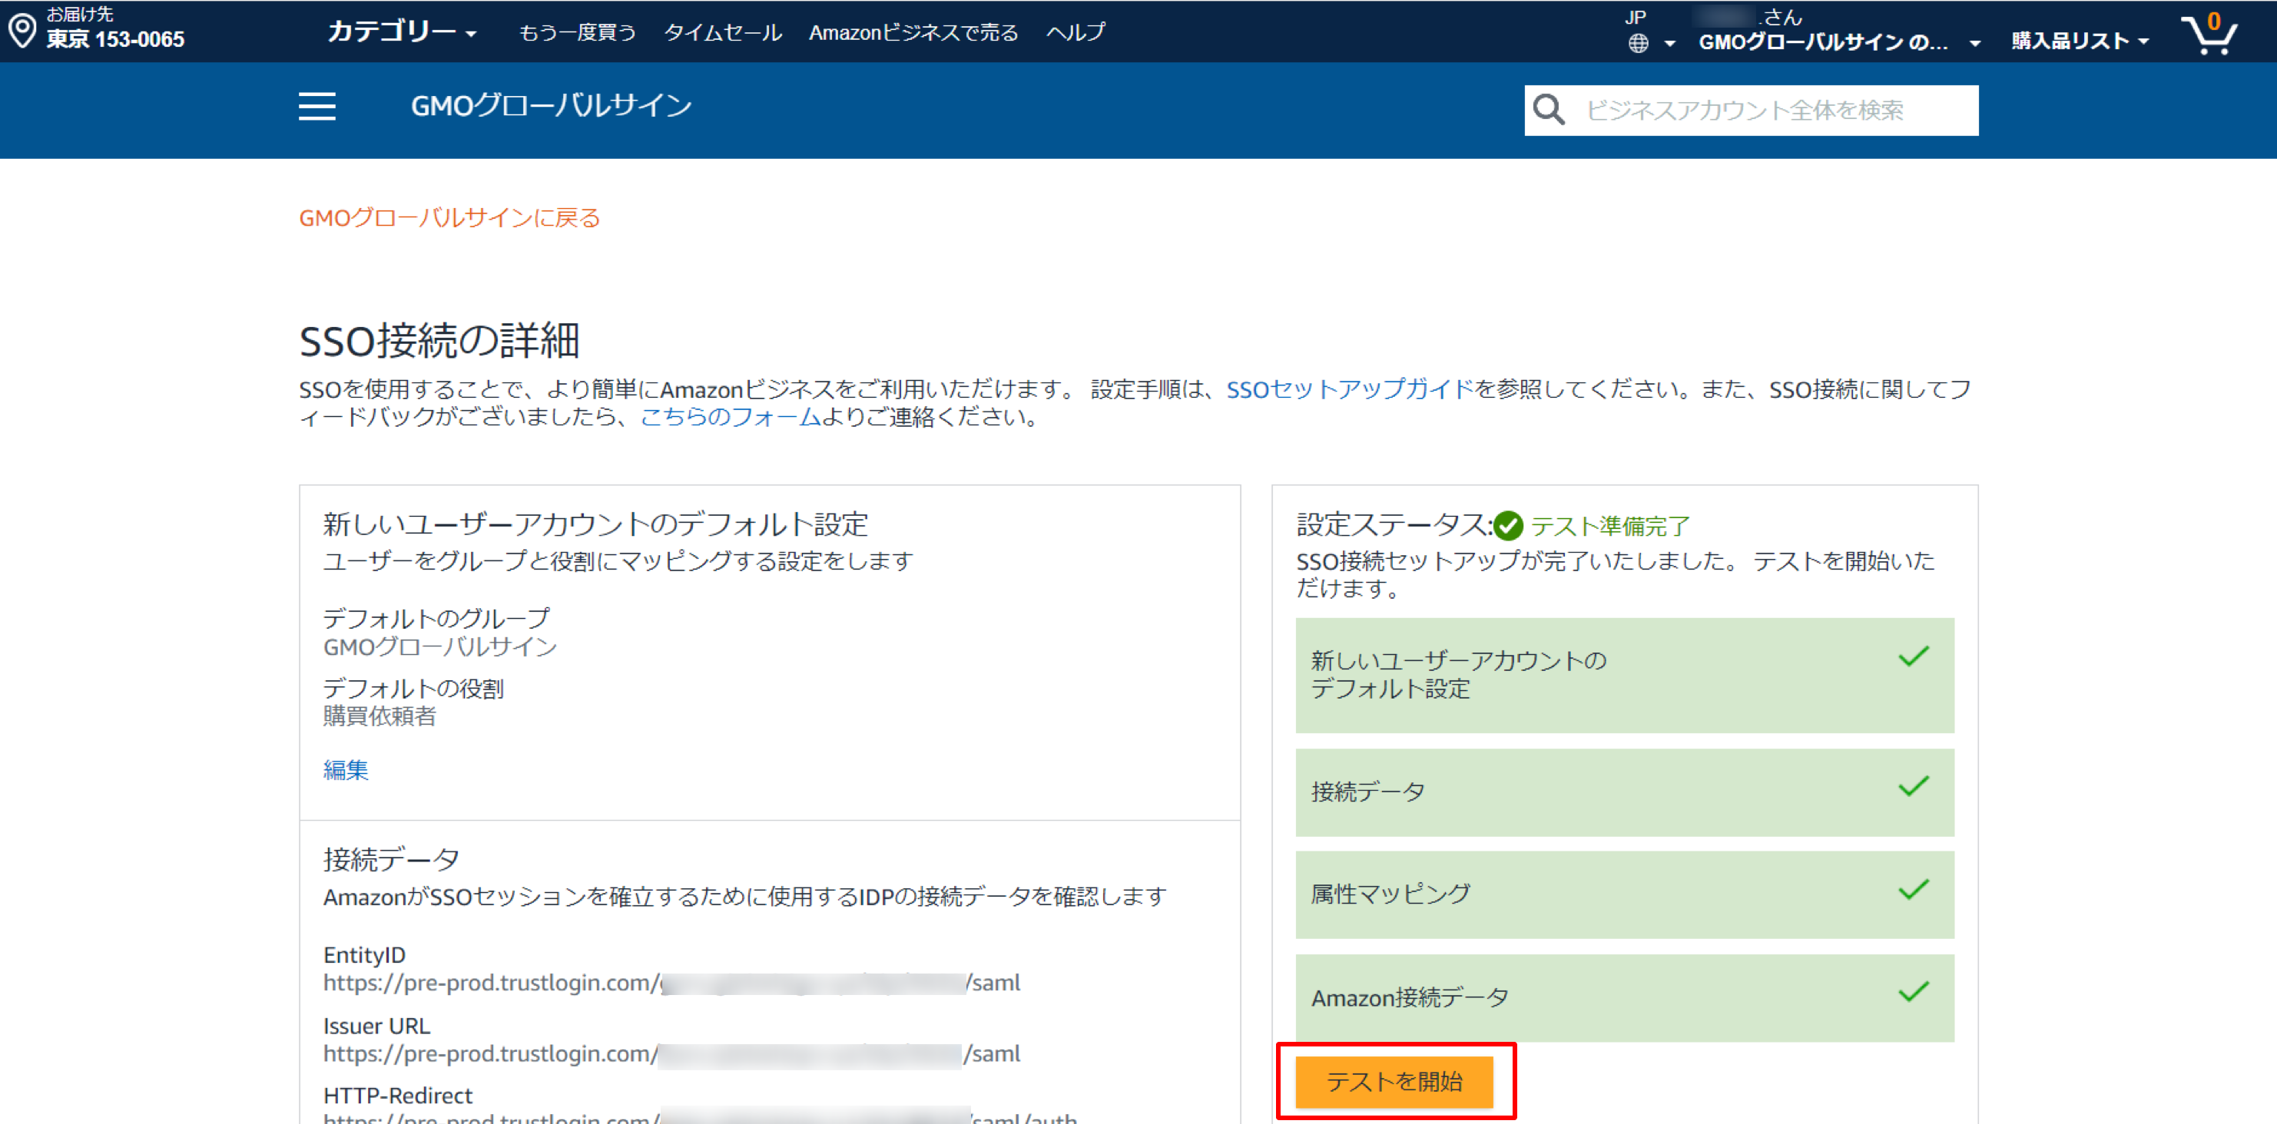
Task: Open タイムセール menu item
Action: tap(722, 33)
